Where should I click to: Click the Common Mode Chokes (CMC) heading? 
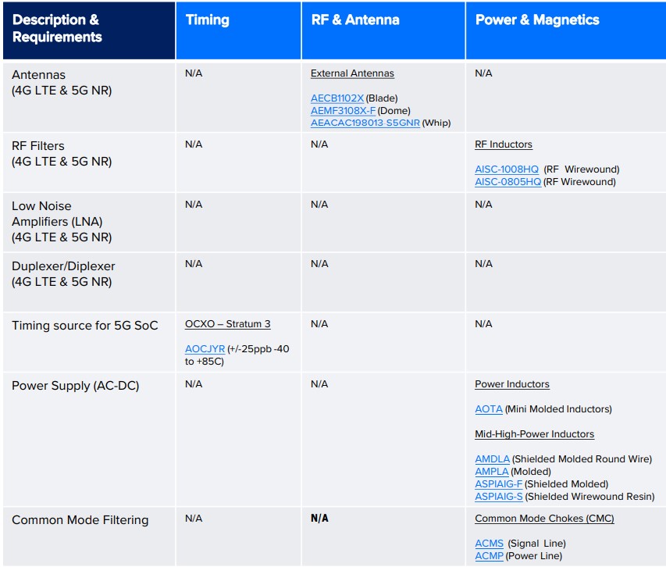544,519
